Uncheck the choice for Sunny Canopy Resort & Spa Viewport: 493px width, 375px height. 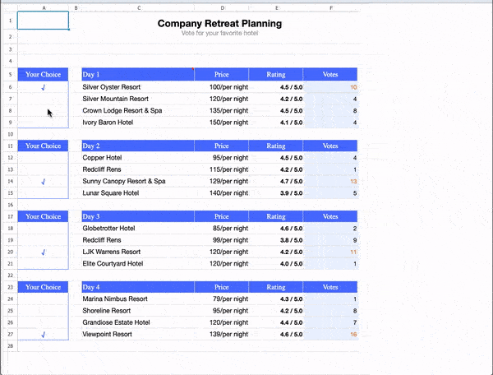pyautogui.click(x=43, y=181)
